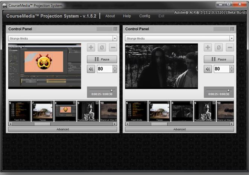249x175 pixels.
Task: Click the three-bar grip icon on left Control Panel
Action: (115, 29)
